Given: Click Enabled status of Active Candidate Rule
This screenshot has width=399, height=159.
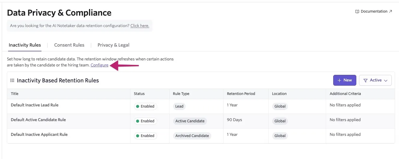Looking at the screenshot, I should tap(145, 121).
